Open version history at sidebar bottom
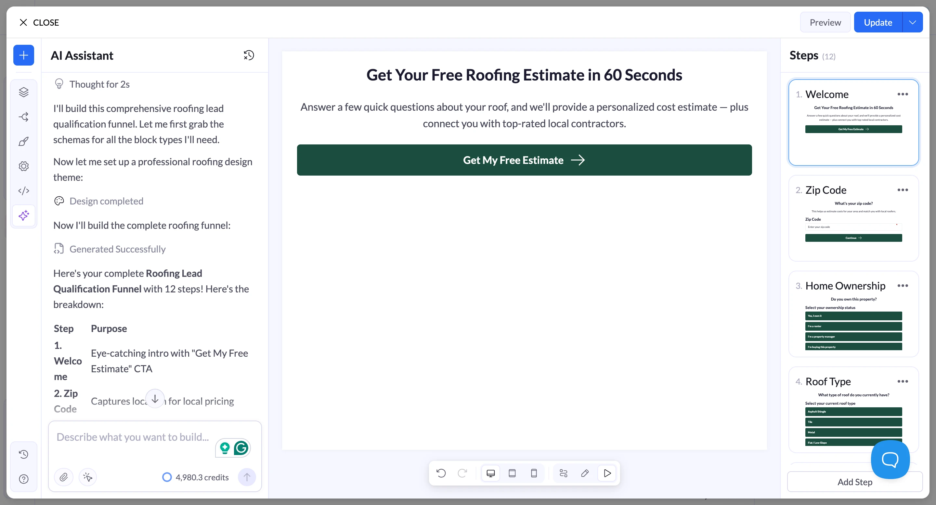The height and width of the screenshot is (505, 936). coord(24,454)
